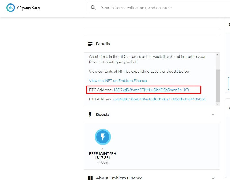This screenshot has height=180, width=230.
Task: Open the ETH address link
Action: point(160,99)
